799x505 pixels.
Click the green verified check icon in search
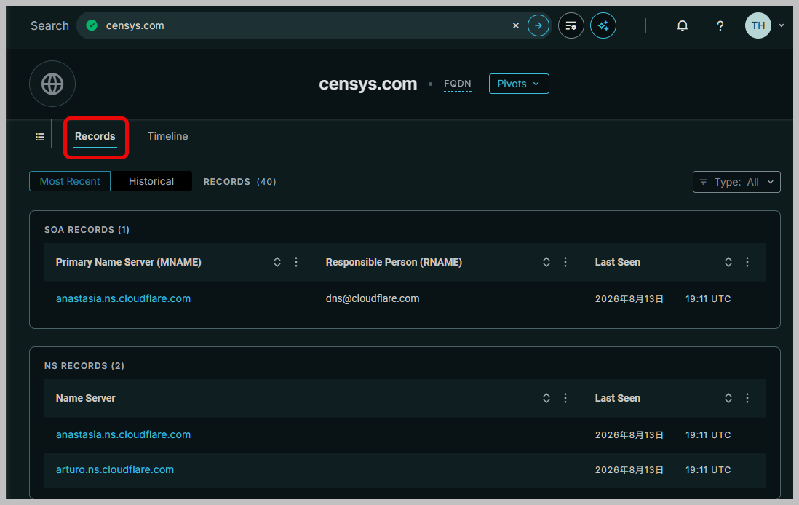pyautogui.click(x=92, y=25)
